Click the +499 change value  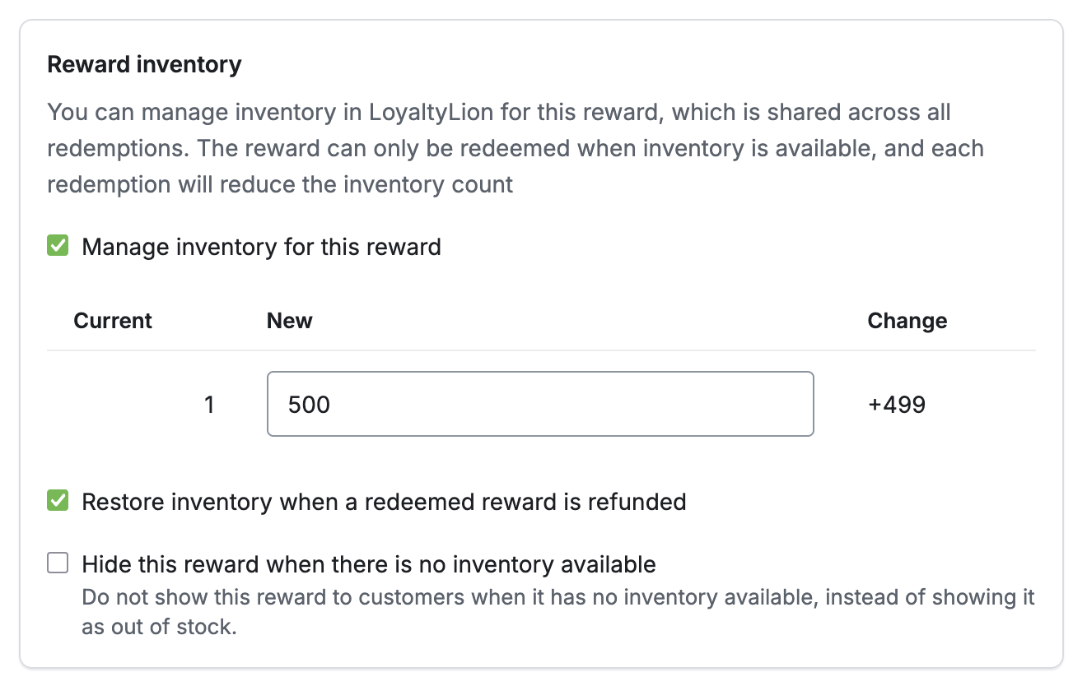coord(897,404)
